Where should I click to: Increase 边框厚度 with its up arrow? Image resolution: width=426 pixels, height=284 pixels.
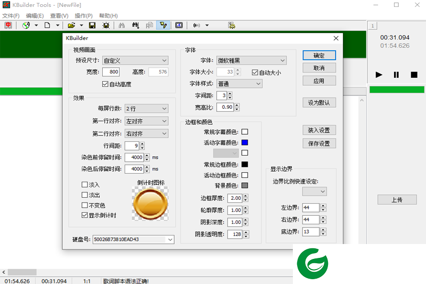[x=245, y=196]
